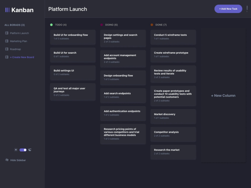Open the Marketing Plan board

(18, 41)
